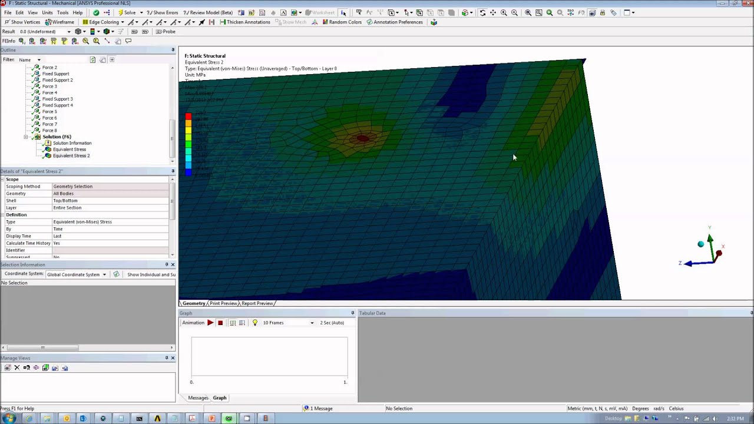Click the green checkmark icon in toolbar
This screenshot has width=754, height=424.
(x=96, y=12)
